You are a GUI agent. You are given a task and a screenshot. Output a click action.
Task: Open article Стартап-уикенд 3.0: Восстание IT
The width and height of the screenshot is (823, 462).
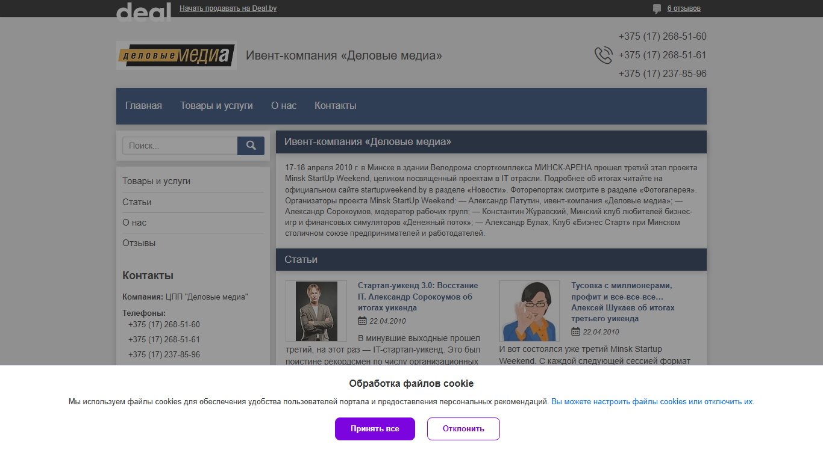click(x=418, y=297)
